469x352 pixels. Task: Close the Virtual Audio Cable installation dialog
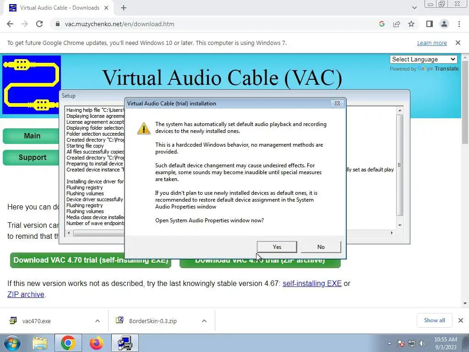click(x=337, y=103)
